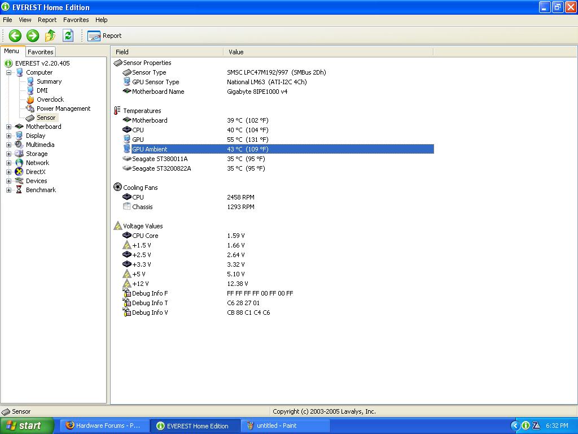Image resolution: width=578 pixels, height=434 pixels.
Task: Click the green Back arrow toolbar icon
Action: point(15,36)
